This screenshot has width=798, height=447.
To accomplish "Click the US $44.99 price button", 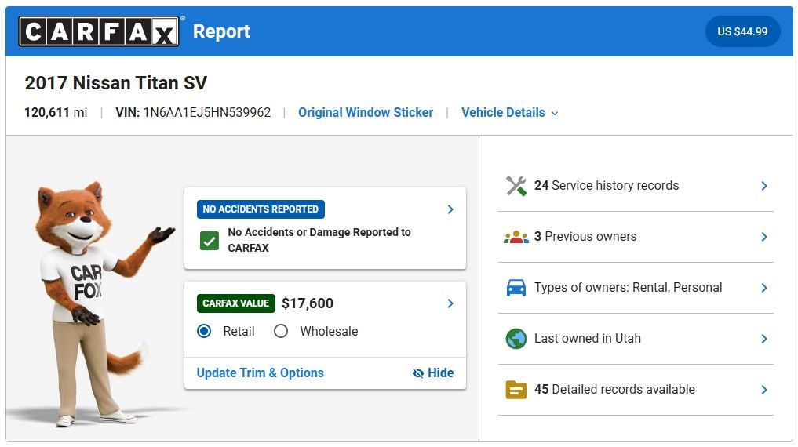I will point(742,32).
